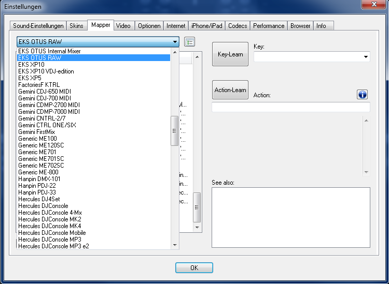Open the Optionen tab
Screen dimensions: 389x284
pos(149,26)
